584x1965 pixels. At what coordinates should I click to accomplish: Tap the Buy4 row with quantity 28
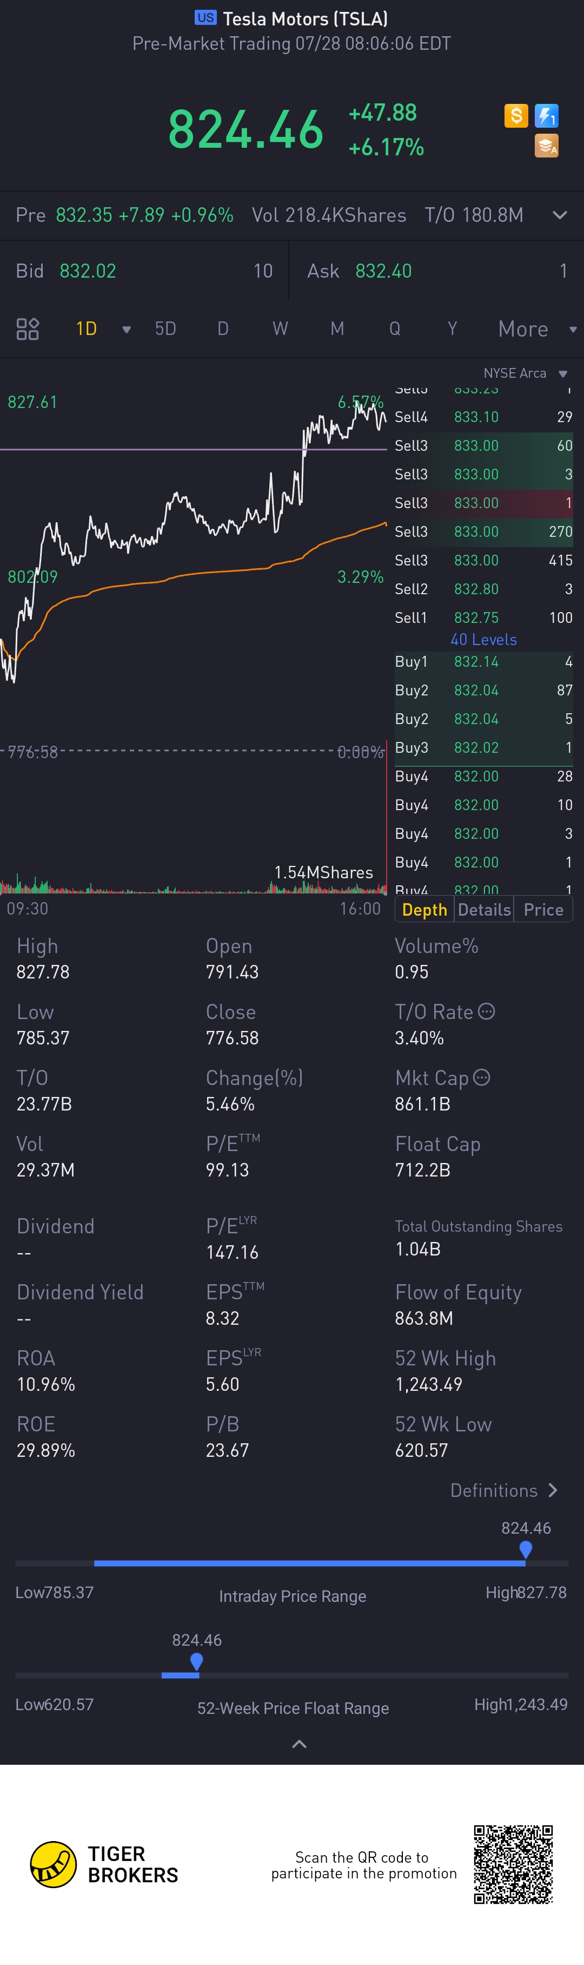pyautogui.click(x=483, y=776)
